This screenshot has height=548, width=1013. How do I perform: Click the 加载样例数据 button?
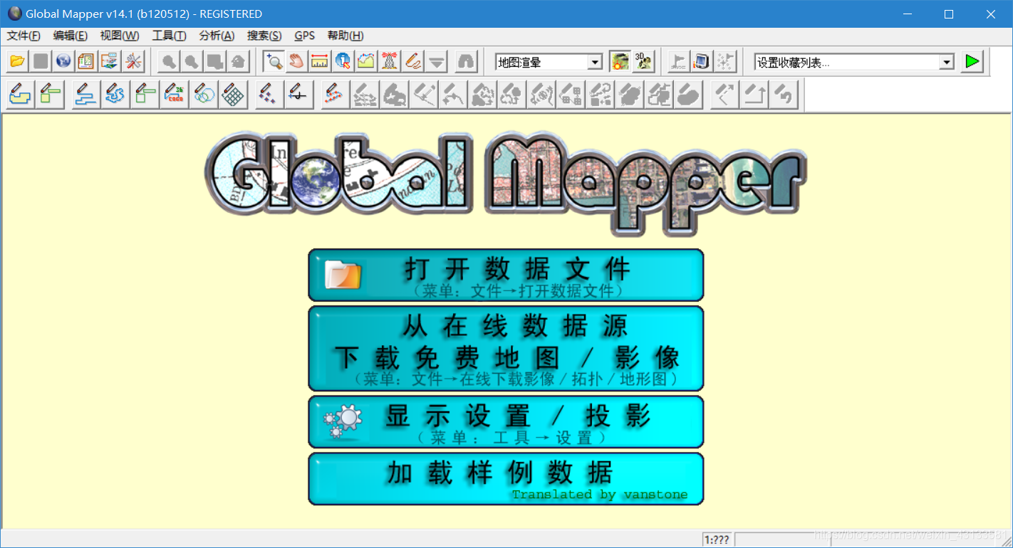(506, 479)
